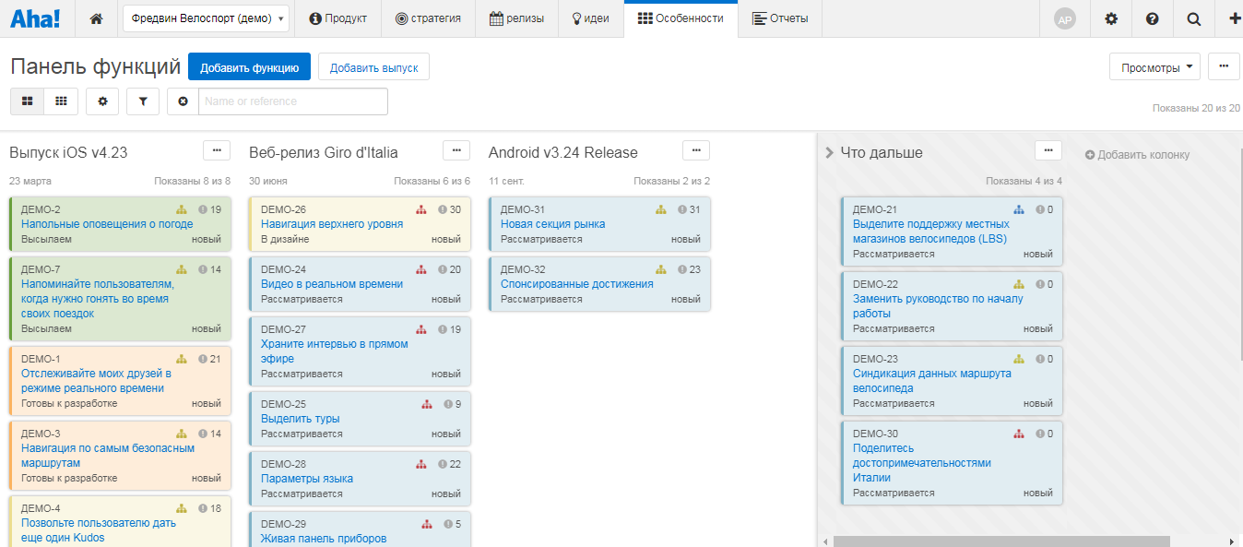1243x547 pixels.
Task: Focus the Name or reference search field
Action: click(292, 101)
